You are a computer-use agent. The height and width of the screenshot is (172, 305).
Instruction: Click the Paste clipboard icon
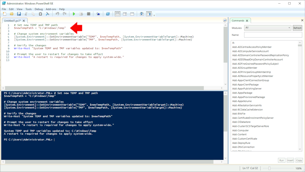tap(40, 14)
